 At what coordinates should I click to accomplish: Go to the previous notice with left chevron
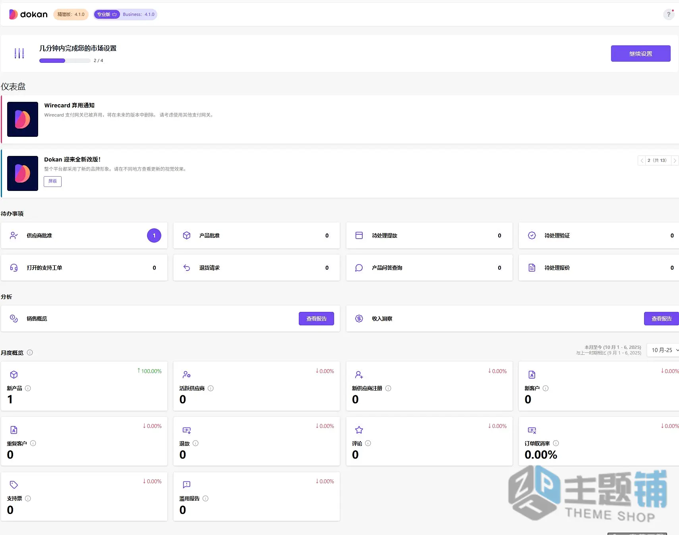(x=642, y=161)
